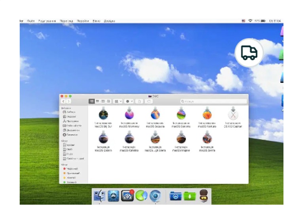Go back in Finder window history
The height and width of the screenshot is (208, 304).
pyautogui.click(x=63, y=101)
